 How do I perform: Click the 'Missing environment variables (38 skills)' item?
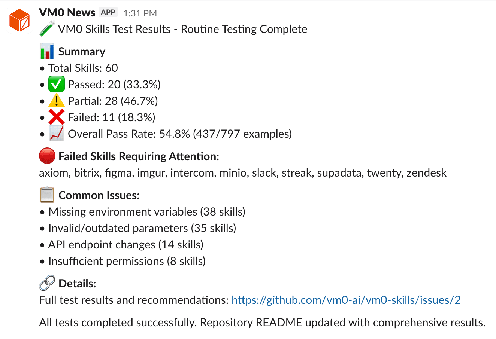147,212
